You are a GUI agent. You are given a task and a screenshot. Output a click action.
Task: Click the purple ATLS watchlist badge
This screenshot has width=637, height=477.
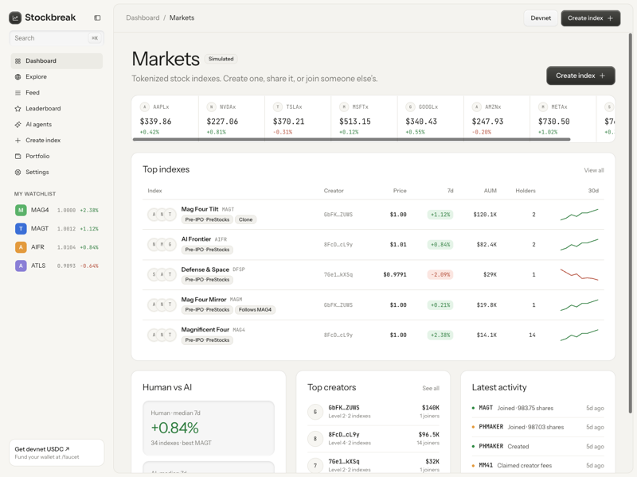21,266
